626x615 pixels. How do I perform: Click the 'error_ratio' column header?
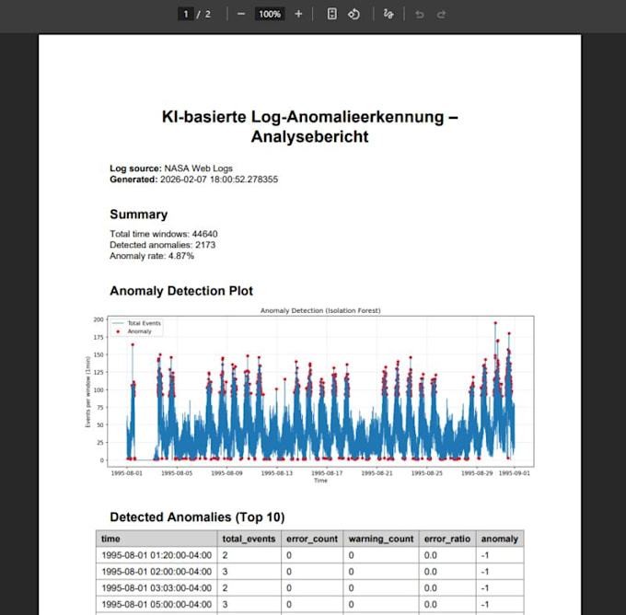click(447, 539)
